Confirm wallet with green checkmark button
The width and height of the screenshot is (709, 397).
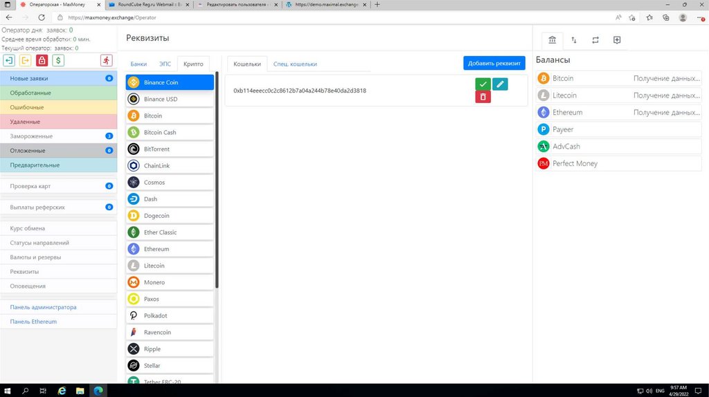483,84
